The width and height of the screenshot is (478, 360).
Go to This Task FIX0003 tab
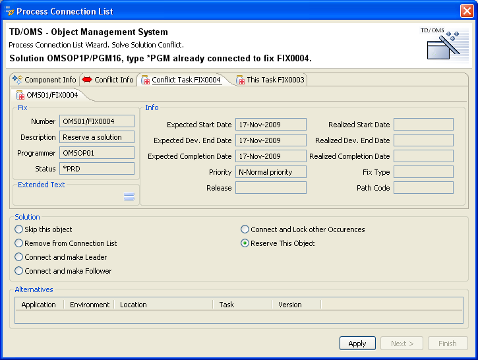point(270,80)
